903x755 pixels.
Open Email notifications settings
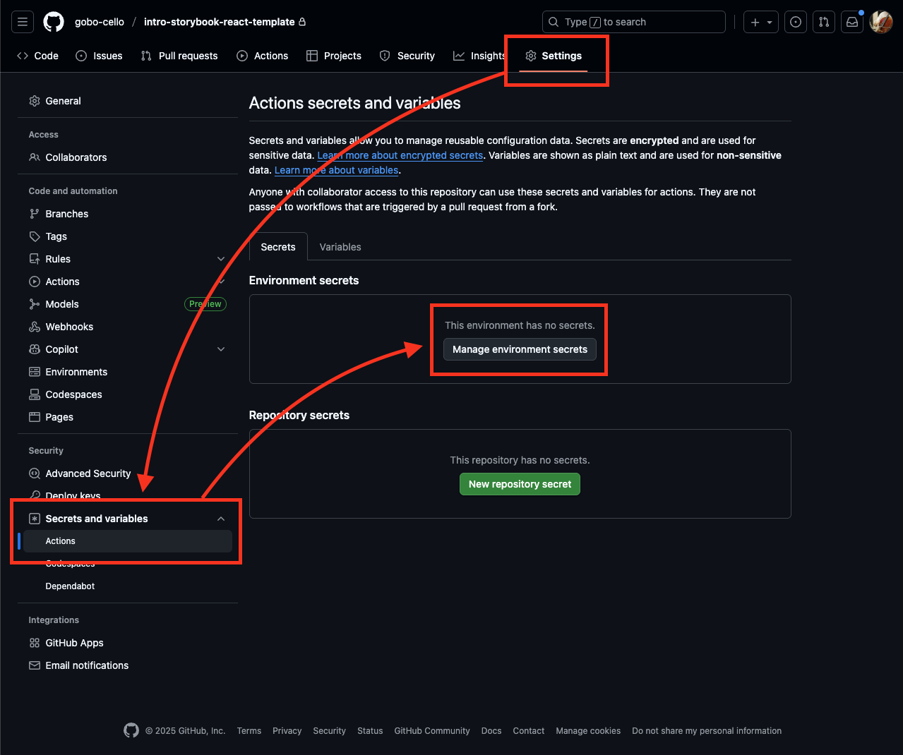(x=128, y=665)
